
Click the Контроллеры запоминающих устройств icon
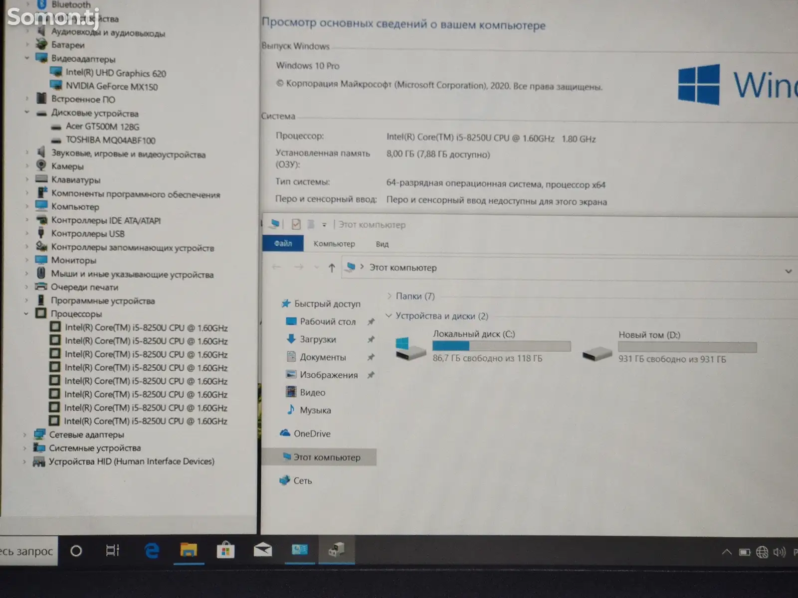click(x=41, y=246)
